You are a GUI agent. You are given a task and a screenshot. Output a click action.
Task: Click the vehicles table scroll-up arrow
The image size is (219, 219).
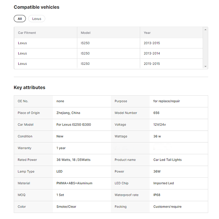[205, 30]
